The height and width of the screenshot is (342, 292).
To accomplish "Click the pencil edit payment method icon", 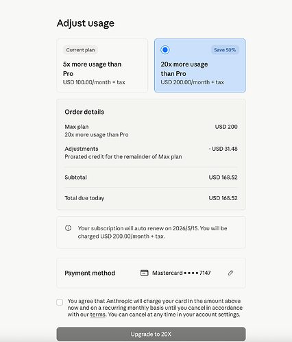I will click(x=230, y=273).
